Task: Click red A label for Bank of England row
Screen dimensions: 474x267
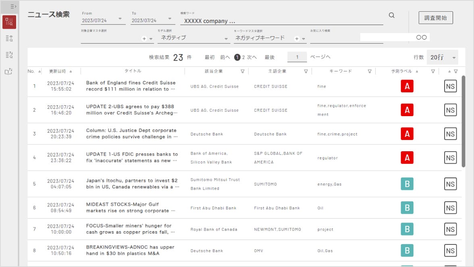Action: [407, 86]
